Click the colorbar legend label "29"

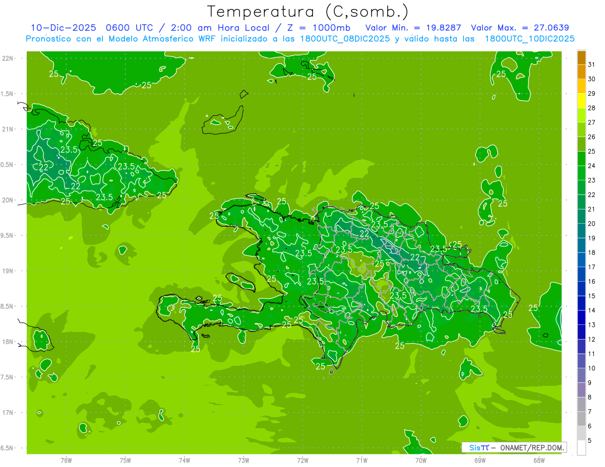[592, 93]
